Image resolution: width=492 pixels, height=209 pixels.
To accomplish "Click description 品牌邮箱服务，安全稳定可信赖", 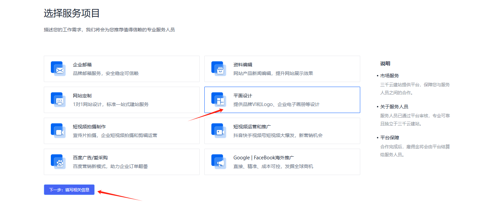I will pos(106,73).
